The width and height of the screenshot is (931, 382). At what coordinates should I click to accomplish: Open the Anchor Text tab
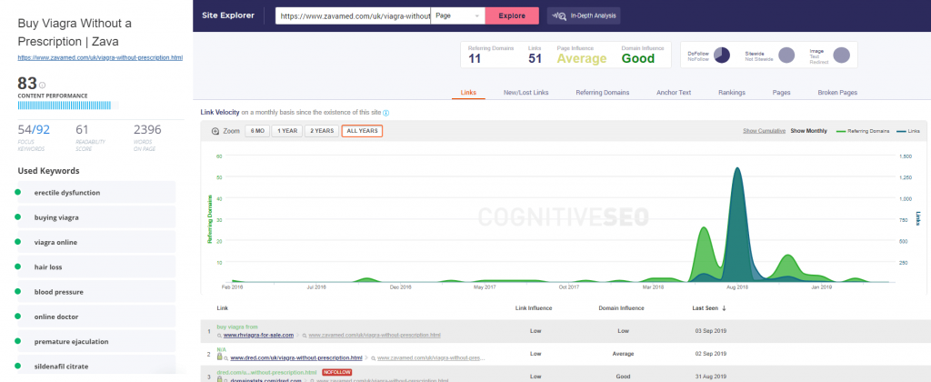tap(674, 93)
